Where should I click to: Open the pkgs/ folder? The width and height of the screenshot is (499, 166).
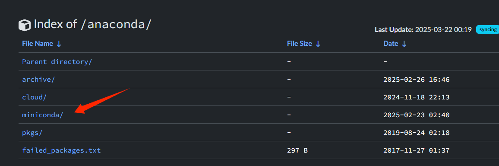coord(32,133)
